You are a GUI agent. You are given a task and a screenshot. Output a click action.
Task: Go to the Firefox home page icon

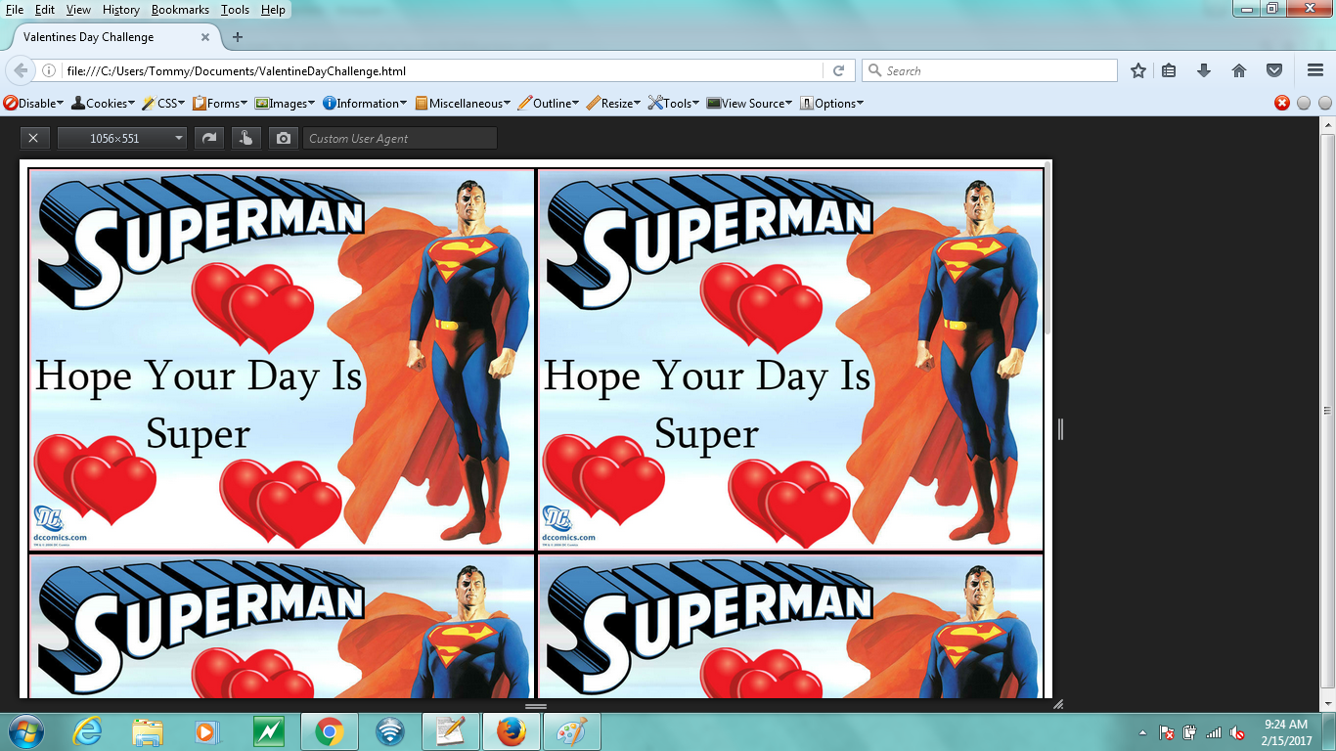tap(1239, 70)
